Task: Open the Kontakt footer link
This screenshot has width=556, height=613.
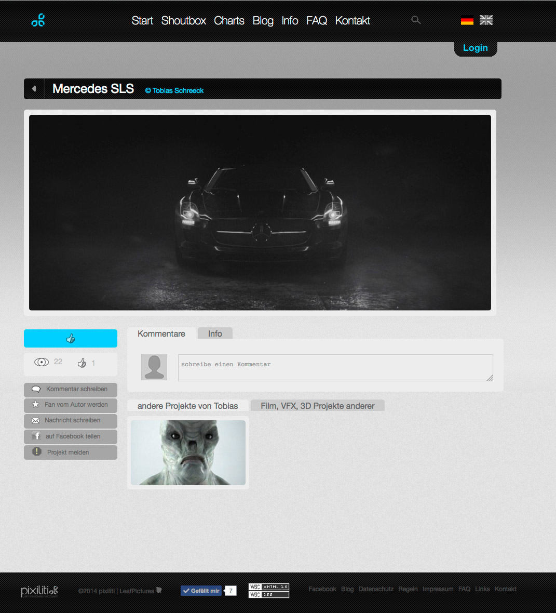Action: pos(506,589)
